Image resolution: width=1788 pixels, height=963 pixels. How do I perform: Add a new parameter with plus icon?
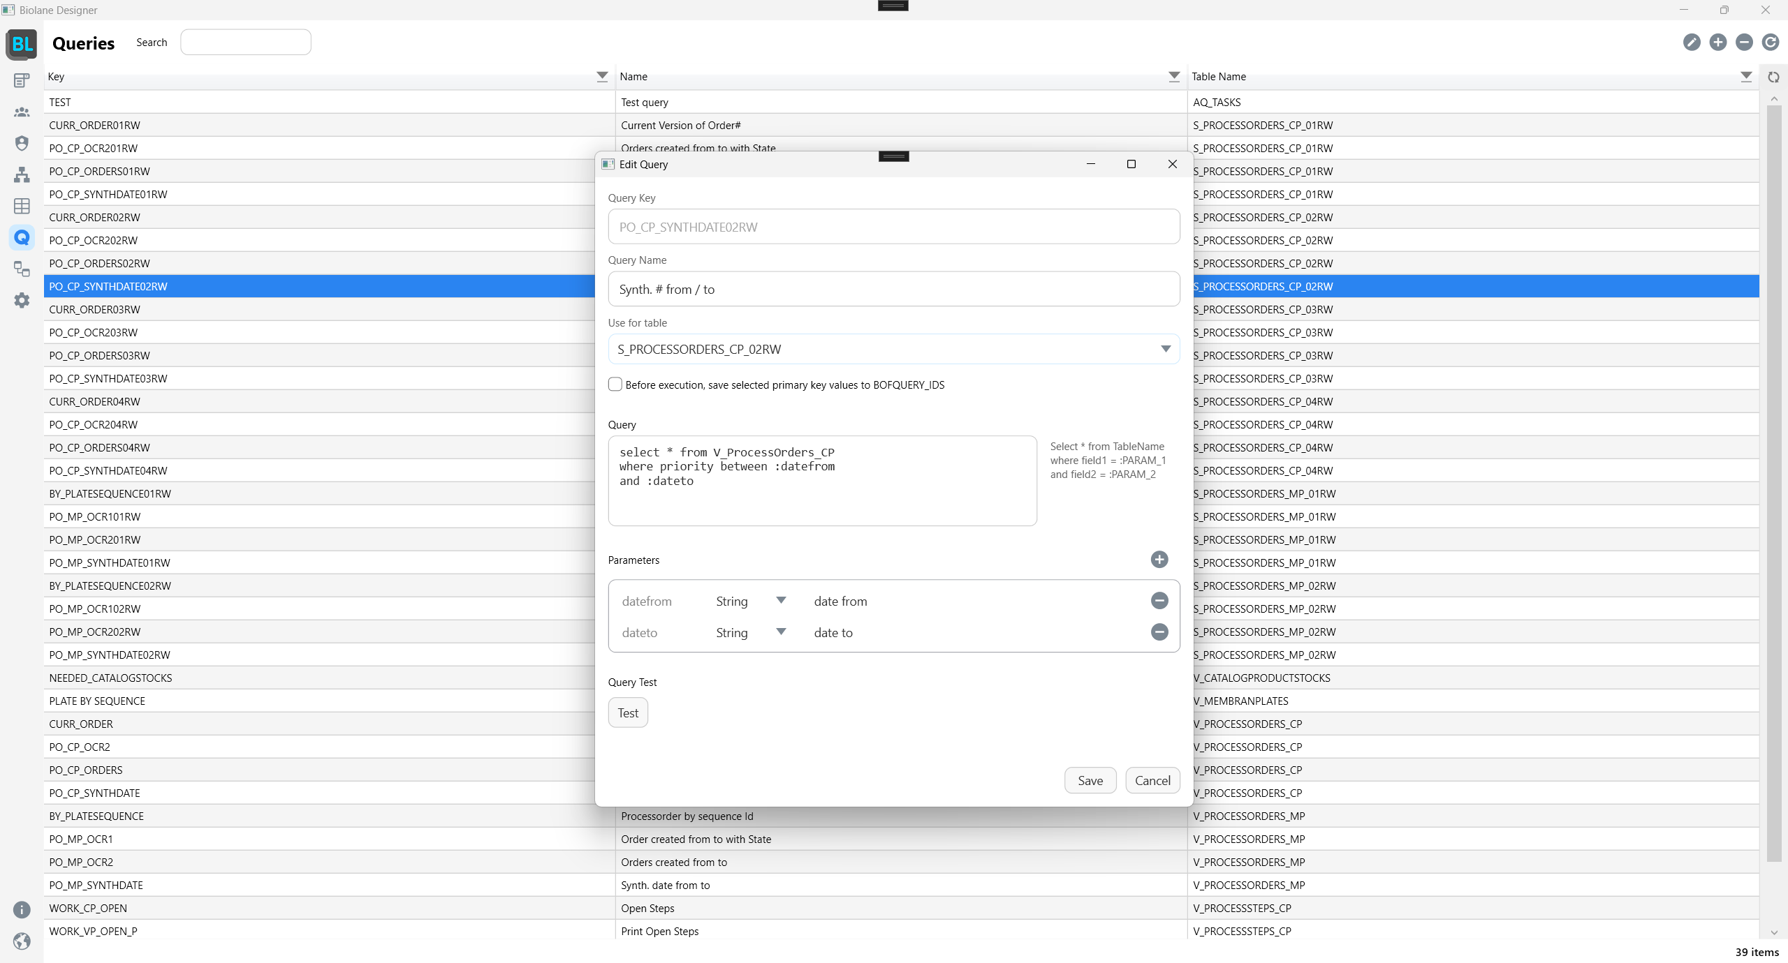pyautogui.click(x=1159, y=560)
